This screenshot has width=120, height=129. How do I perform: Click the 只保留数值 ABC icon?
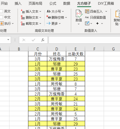click(x=87, y=17)
